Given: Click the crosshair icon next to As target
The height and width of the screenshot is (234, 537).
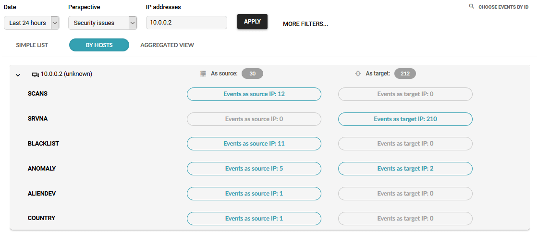Looking at the screenshot, I should tap(358, 74).
